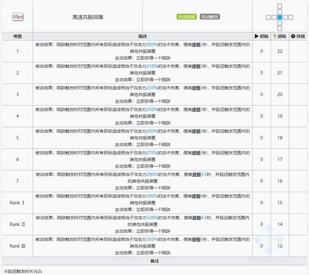Click the cost value 20
Viewport: 309px width, 275px height.
click(x=280, y=95)
